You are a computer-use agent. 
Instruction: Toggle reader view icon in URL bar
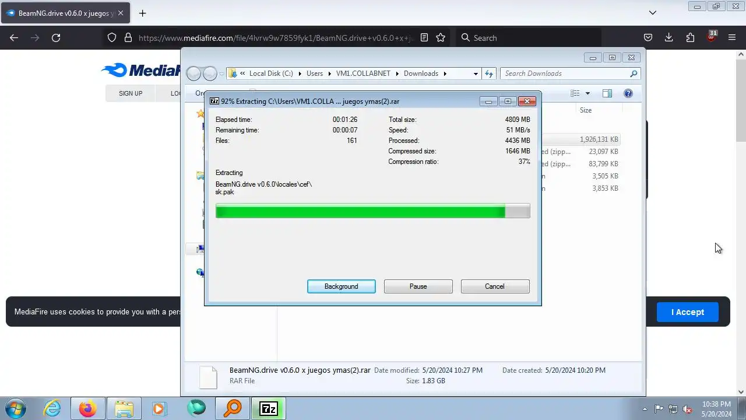(424, 37)
